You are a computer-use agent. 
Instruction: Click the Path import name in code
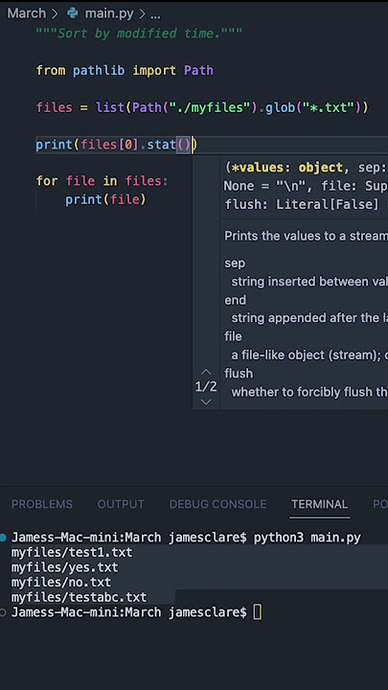click(198, 70)
